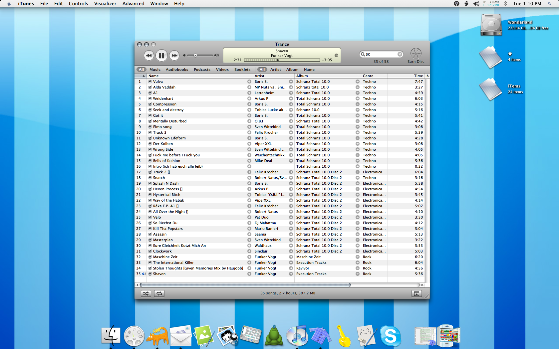Viewport: 559px width, 349px height.
Task: Click the horizontal scrollbar in song list
Action: [x=245, y=285]
